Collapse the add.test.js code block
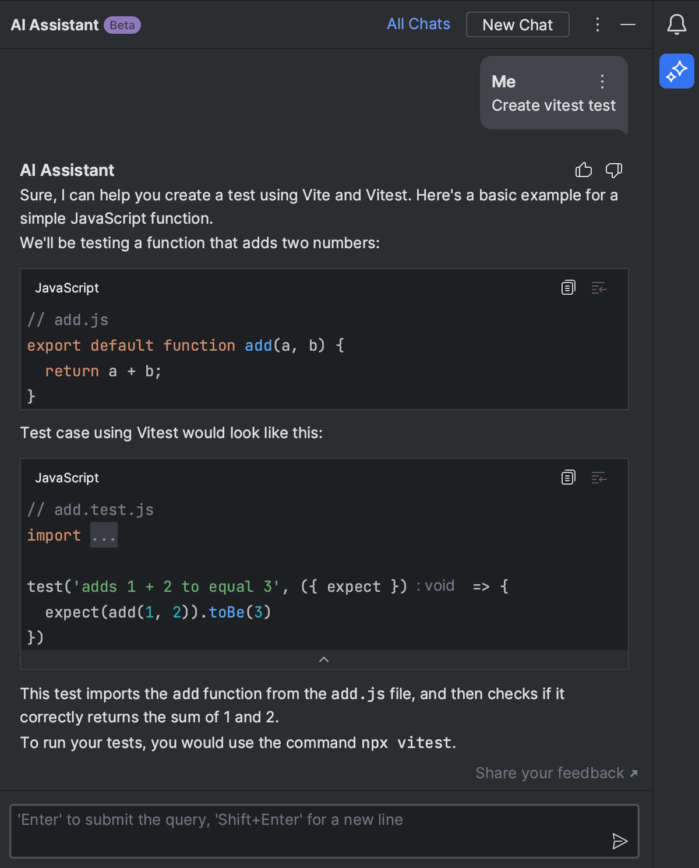The image size is (699, 868). [x=324, y=659]
